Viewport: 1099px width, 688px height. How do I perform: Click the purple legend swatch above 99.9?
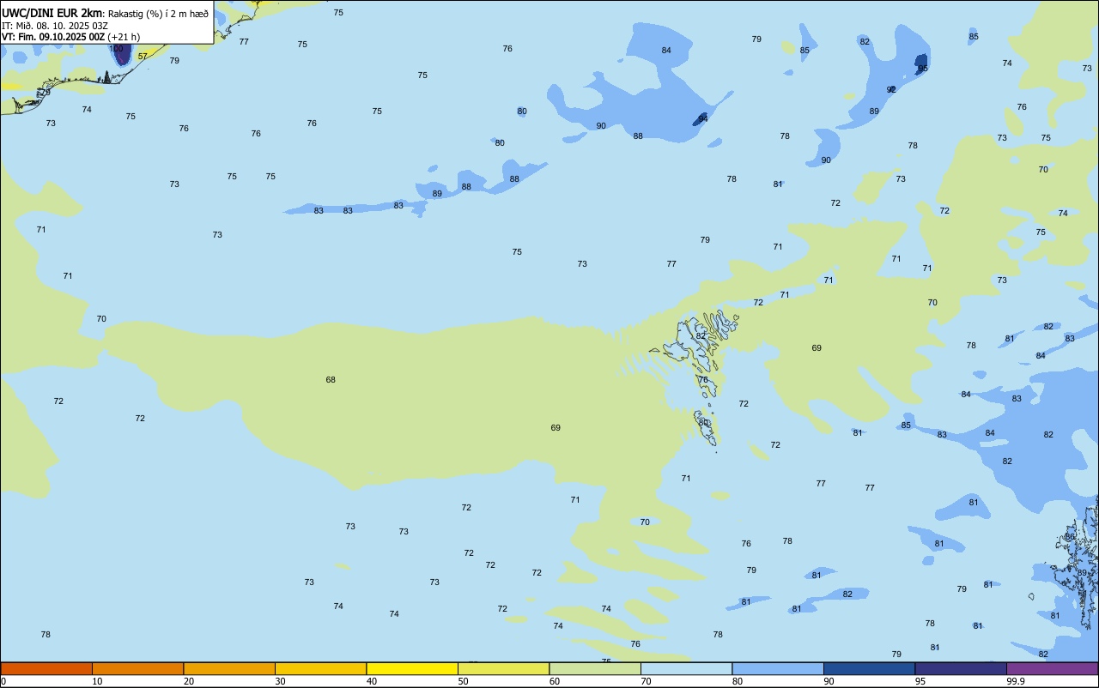(x=1052, y=668)
